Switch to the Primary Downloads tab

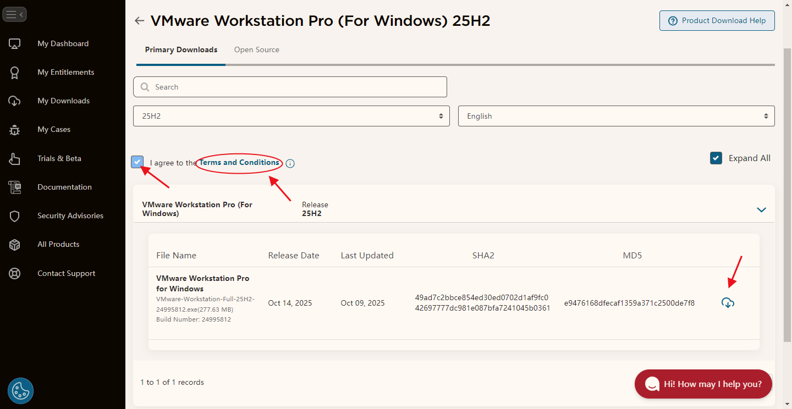pos(181,50)
